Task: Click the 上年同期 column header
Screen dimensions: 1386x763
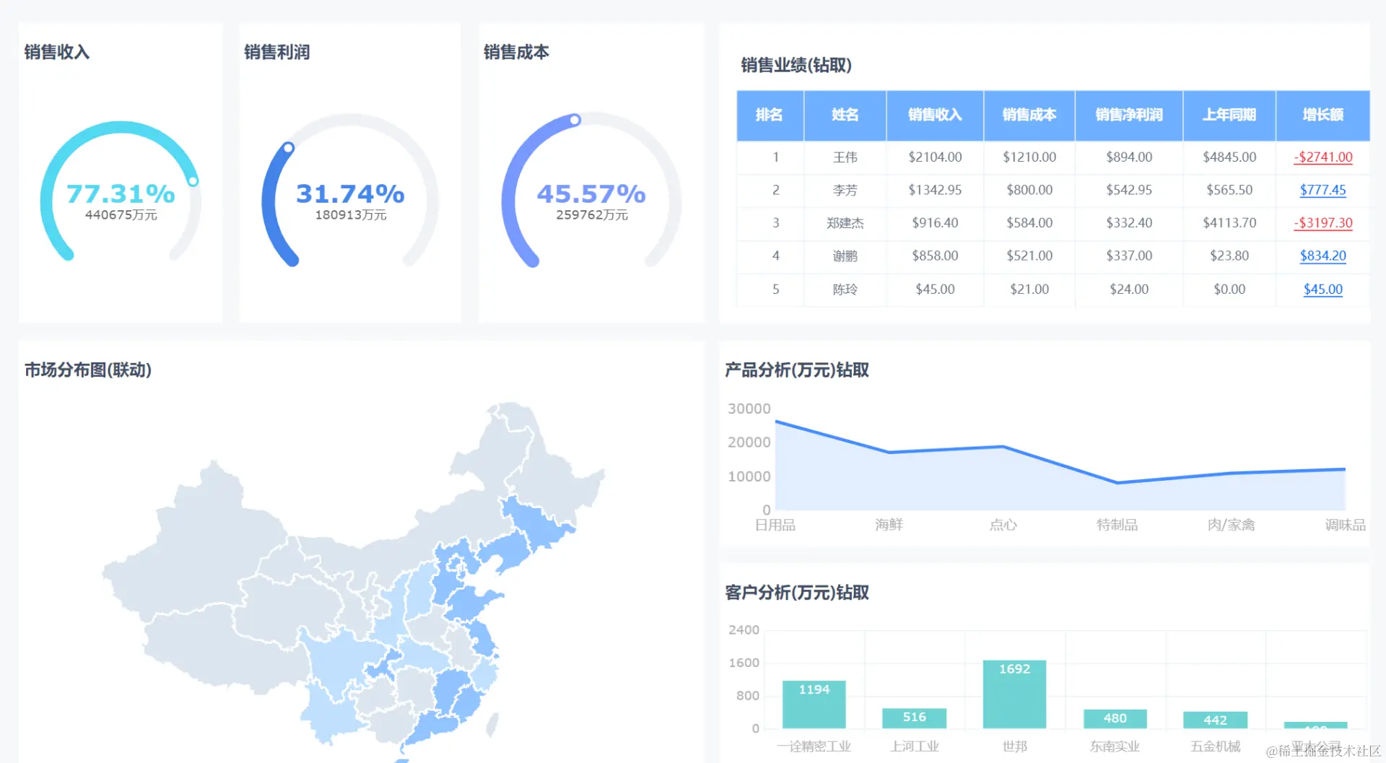Action: 1229,115
